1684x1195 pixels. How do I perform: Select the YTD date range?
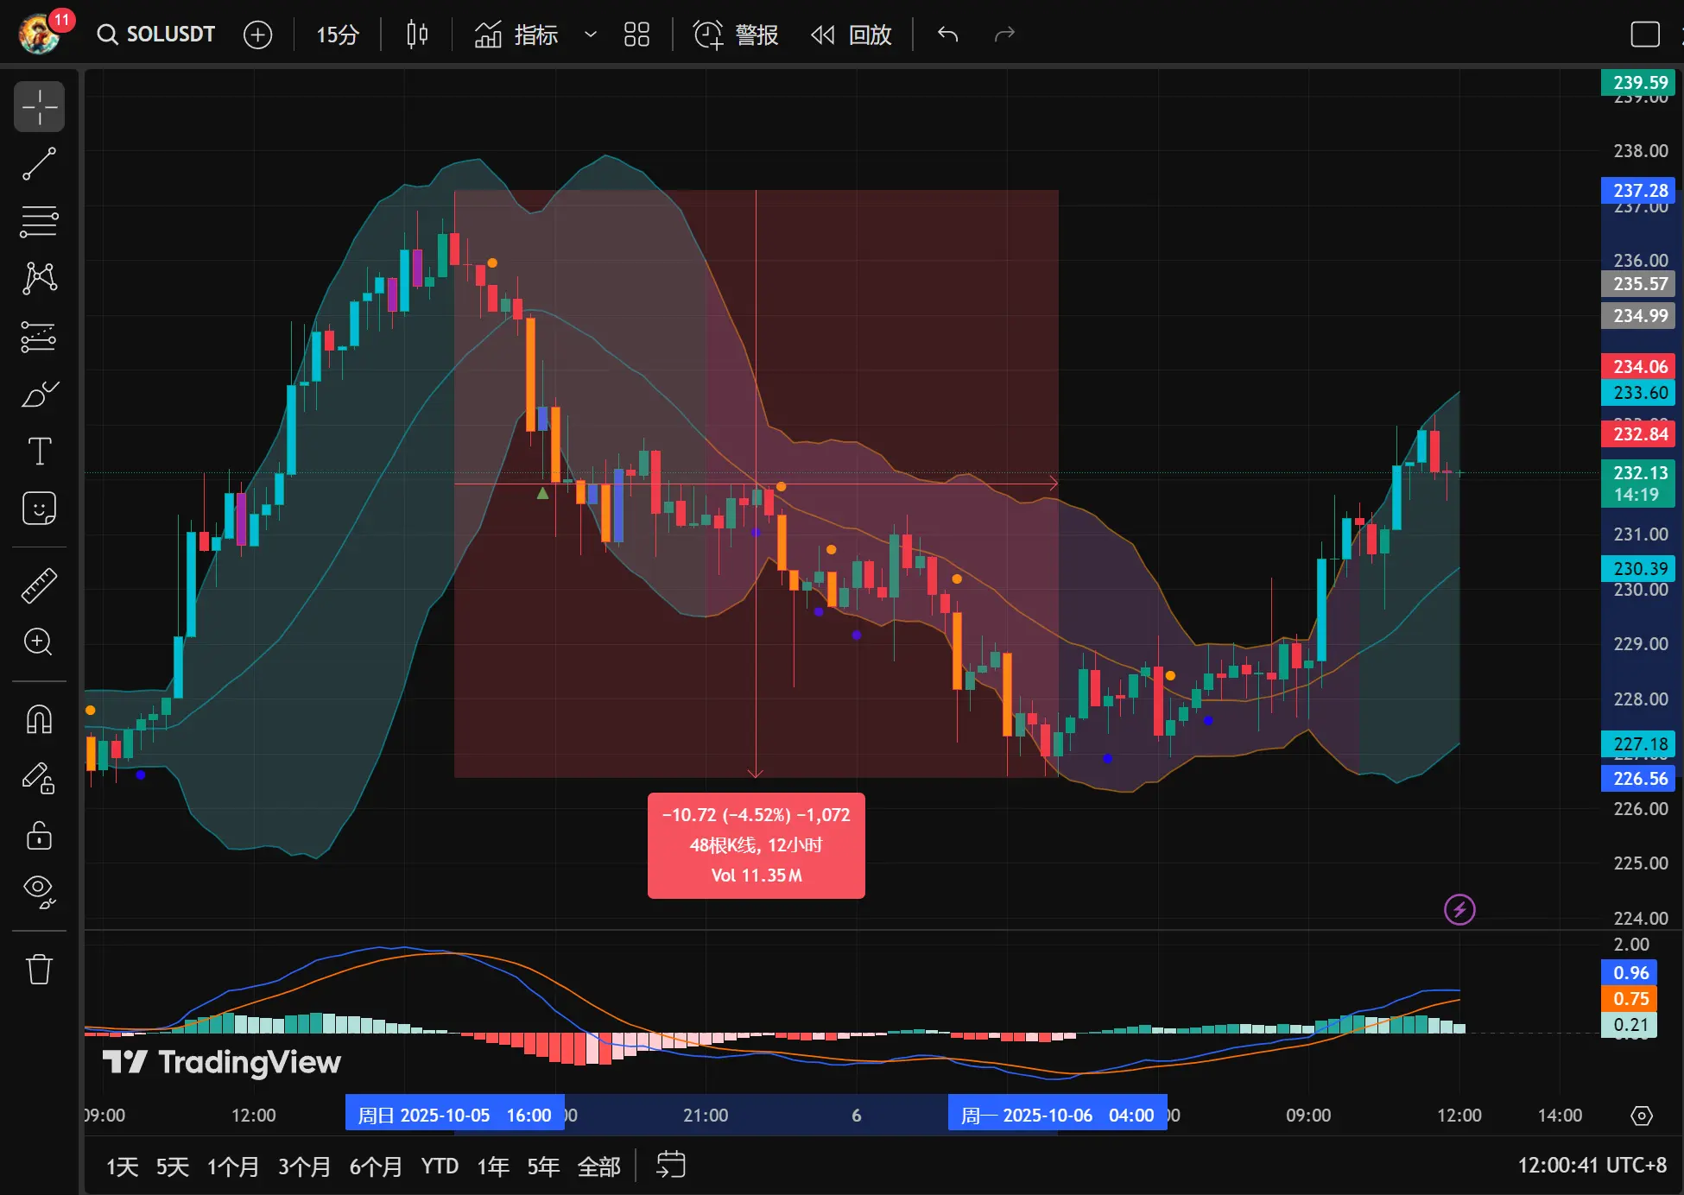click(440, 1167)
